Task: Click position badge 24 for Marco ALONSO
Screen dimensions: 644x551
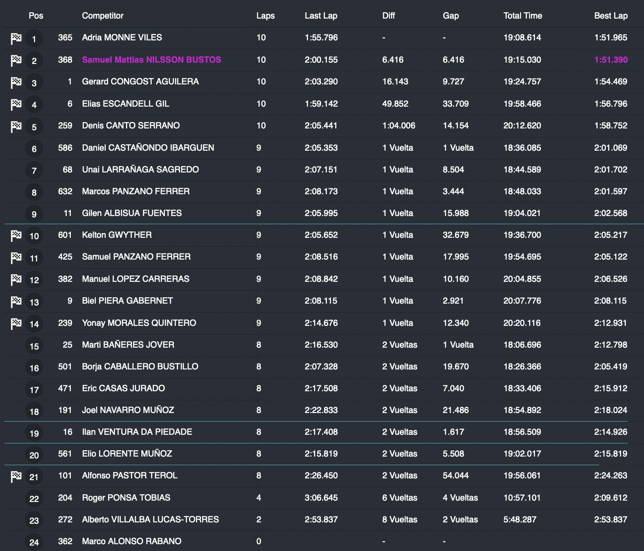Action: point(34,542)
